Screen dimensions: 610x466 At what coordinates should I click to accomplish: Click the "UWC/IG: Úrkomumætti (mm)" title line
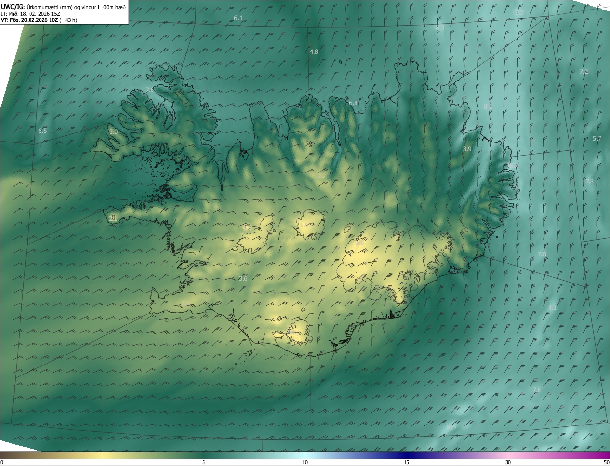(64, 6)
